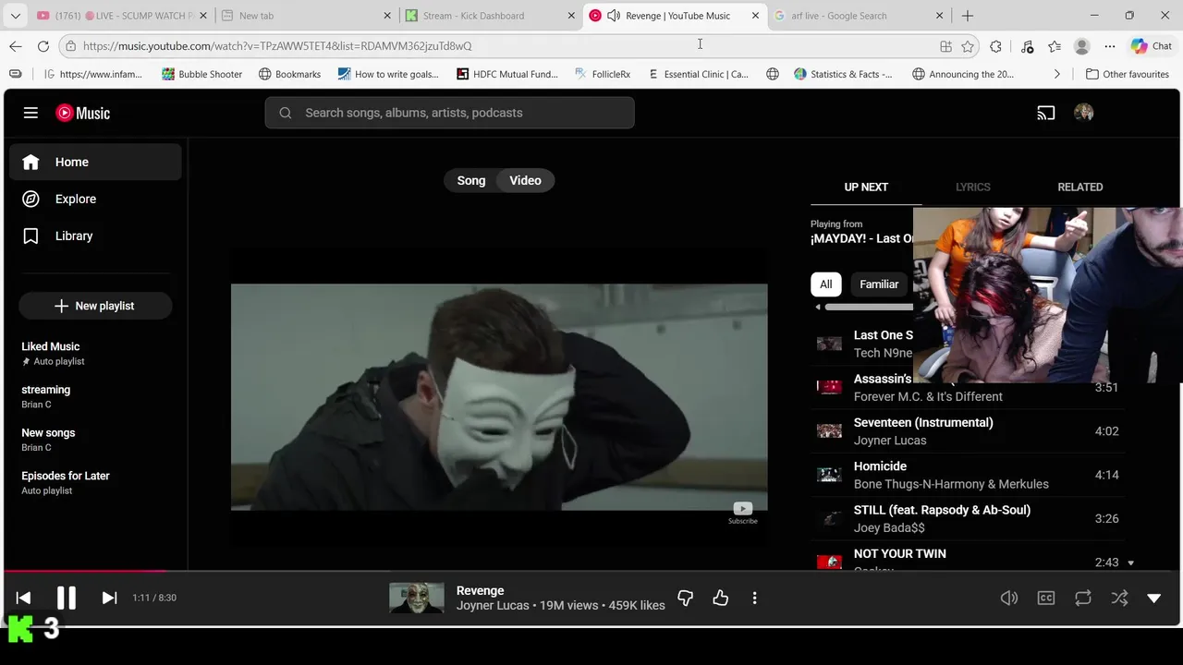Open the tab search dropdown arrow

click(15, 16)
